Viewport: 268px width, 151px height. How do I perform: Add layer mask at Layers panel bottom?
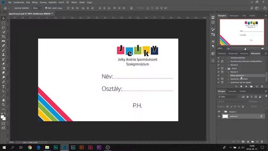pyautogui.click(x=243, y=142)
